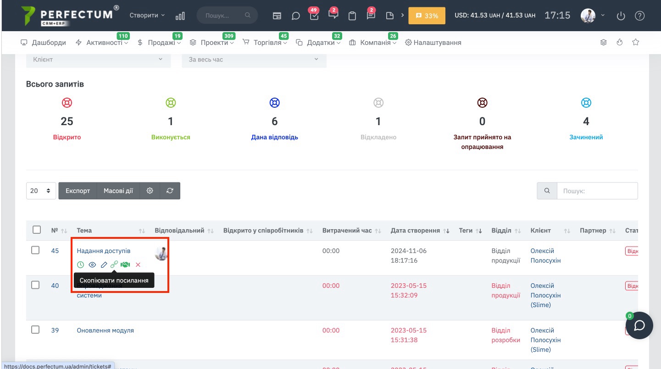Click the copy link chain icon on ticket 45
The height and width of the screenshot is (369, 661).
tap(114, 264)
